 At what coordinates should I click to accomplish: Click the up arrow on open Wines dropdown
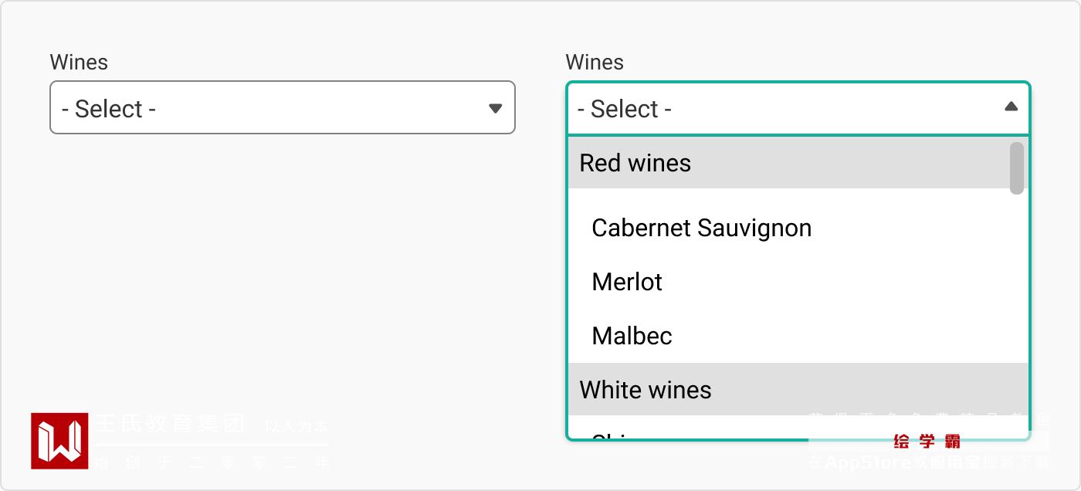tap(1011, 107)
